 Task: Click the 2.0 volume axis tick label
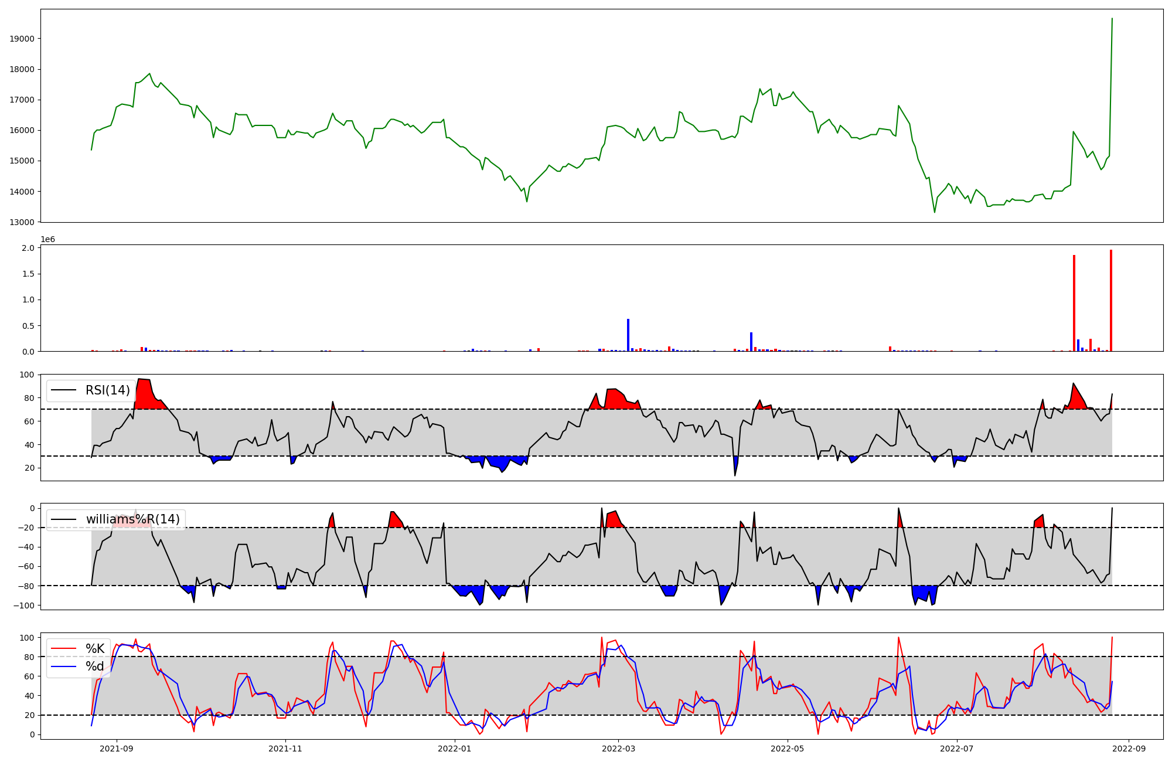(29, 248)
